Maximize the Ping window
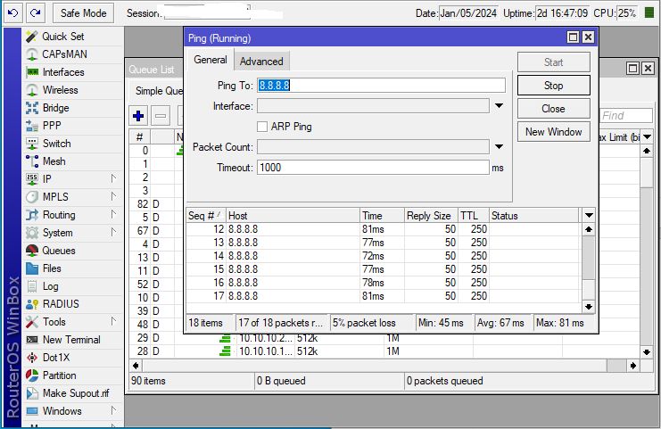The image size is (661, 429). (x=573, y=37)
